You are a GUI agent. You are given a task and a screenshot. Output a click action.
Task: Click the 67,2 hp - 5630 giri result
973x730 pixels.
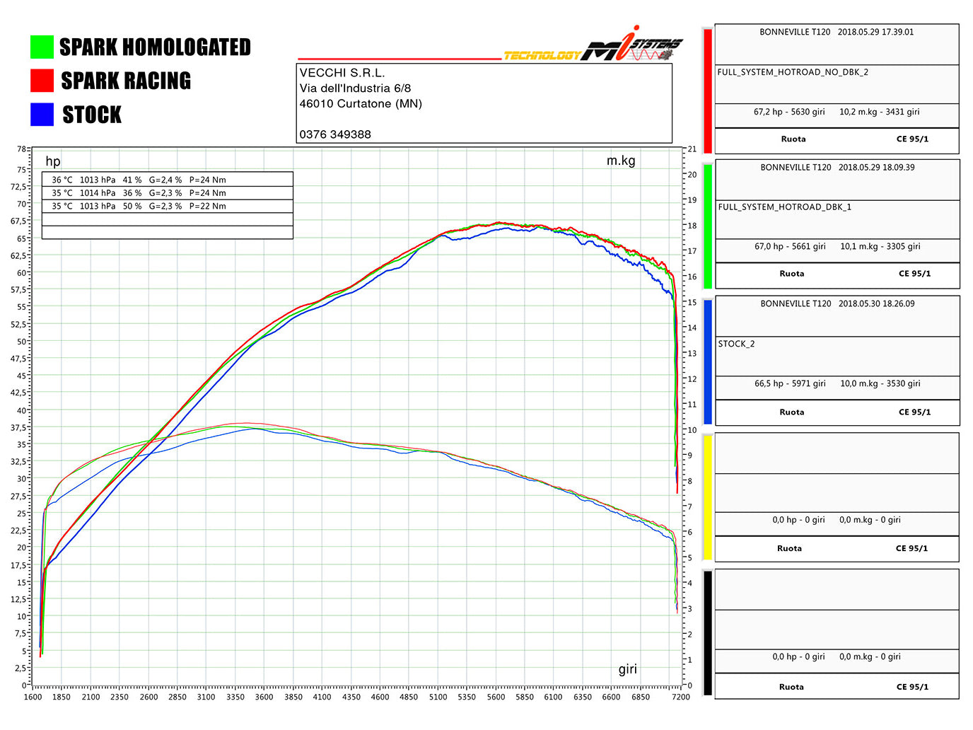(x=788, y=112)
